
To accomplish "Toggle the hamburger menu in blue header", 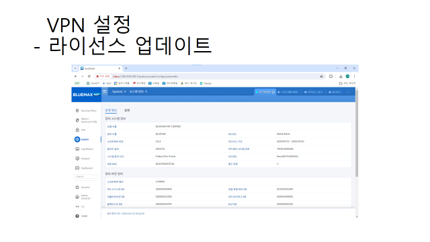I will [x=105, y=91].
